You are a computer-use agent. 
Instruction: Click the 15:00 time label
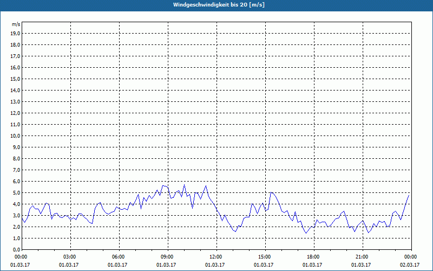click(265, 257)
